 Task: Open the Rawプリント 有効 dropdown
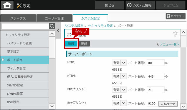coord(119,103)
